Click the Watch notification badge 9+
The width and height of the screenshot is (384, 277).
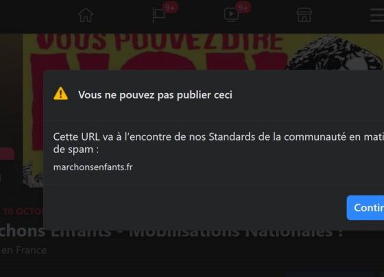pos(243,8)
